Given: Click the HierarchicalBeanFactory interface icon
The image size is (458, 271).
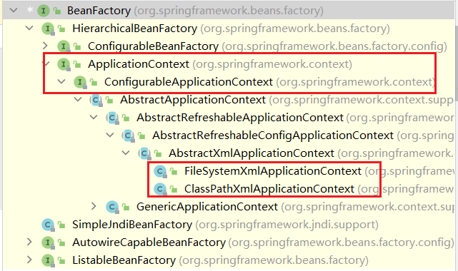Looking at the screenshot, I should point(48,29).
